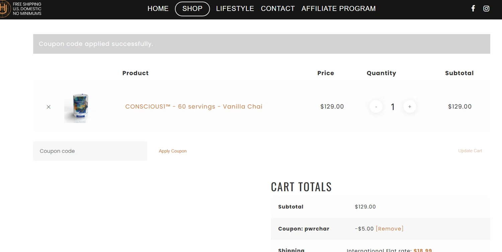Increase quantity with plus button
The image size is (502, 252).
410,107
